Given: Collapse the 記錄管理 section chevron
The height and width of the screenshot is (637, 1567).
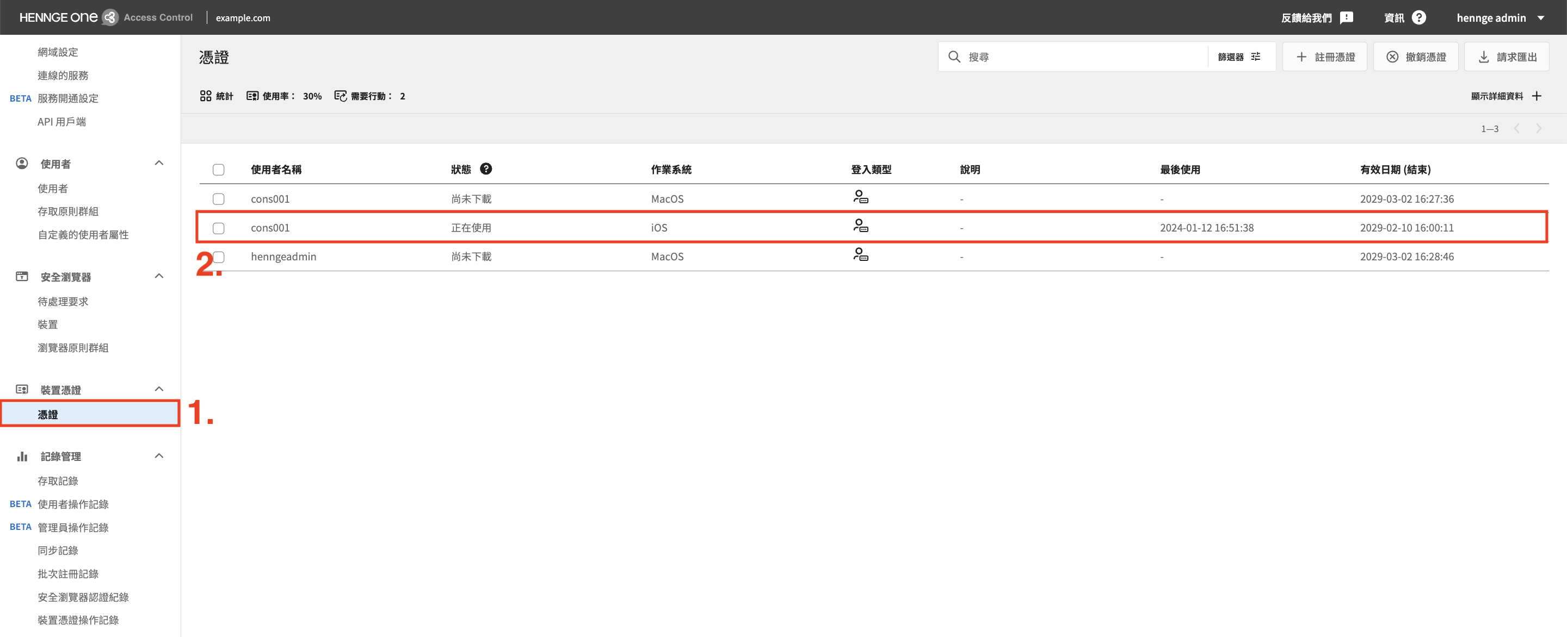Looking at the screenshot, I should pyautogui.click(x=159, y=456).
